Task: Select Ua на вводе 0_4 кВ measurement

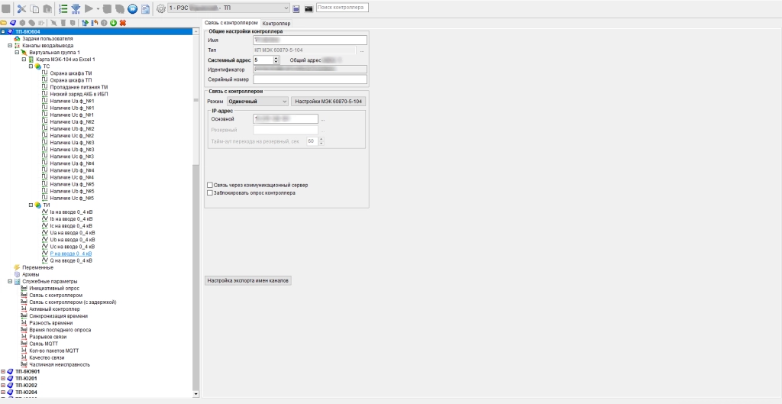Action: (73, 233)
